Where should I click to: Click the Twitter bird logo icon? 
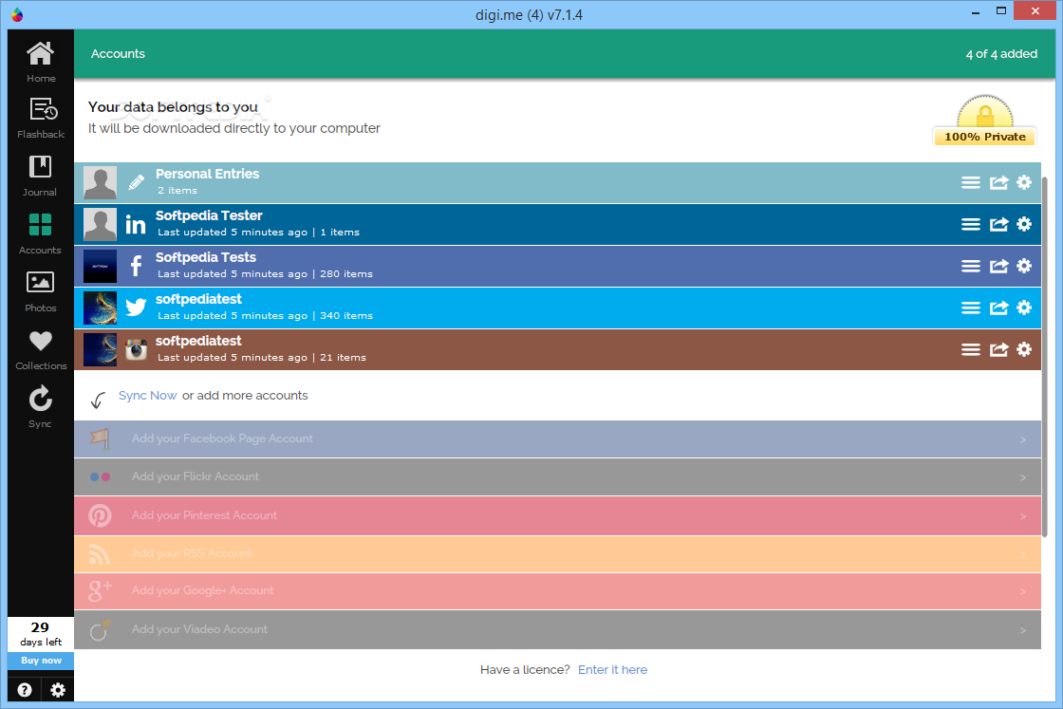pos(136,308)
